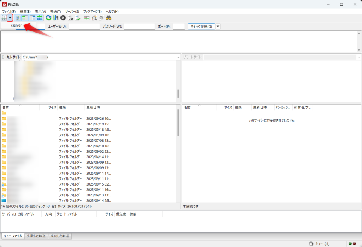Open the ブックマーク(B) menu

click(92, 11)
